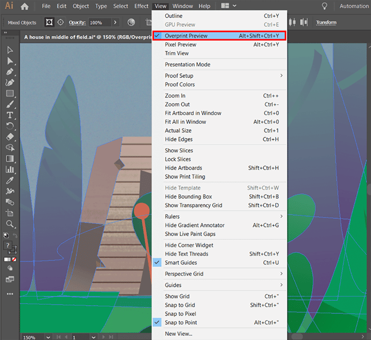Screen dimensions: 371x340
Task: Uncheck Overprint Preview in View menu
Action: [186, 36]
